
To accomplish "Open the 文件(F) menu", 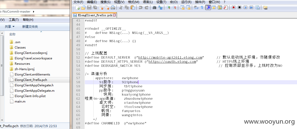I will (78, 2).
